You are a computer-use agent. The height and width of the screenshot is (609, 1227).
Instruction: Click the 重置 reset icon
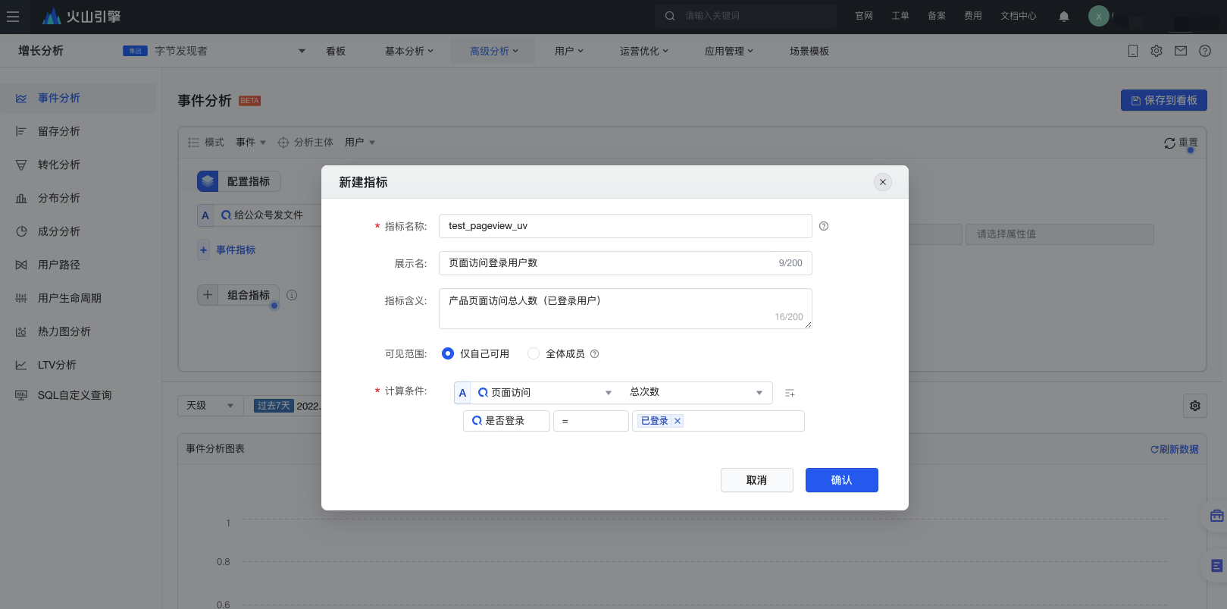[1170, 143]
